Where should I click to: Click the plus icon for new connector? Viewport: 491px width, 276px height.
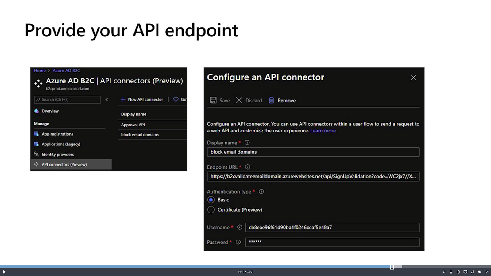[x=123, y=99]
